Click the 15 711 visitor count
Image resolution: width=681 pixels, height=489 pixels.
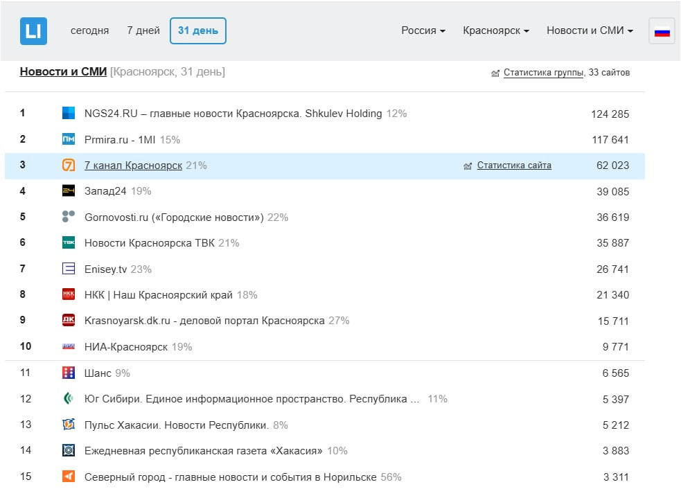[x=613, y=321]
